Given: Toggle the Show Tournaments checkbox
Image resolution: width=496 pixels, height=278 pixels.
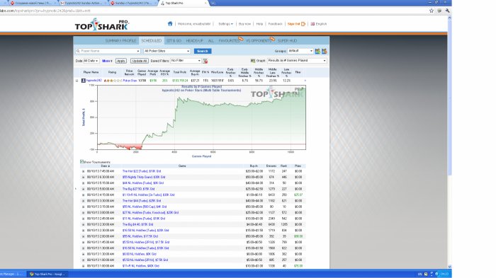Looking at the screenshot, I should pos(81,162).
